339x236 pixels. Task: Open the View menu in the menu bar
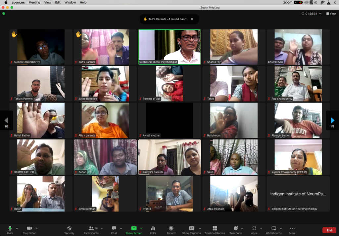coord(47,2)
